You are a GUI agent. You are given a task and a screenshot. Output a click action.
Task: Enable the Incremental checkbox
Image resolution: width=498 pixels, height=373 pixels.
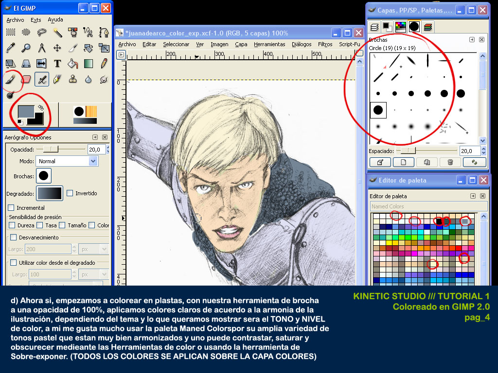click(x=11, y=207)
